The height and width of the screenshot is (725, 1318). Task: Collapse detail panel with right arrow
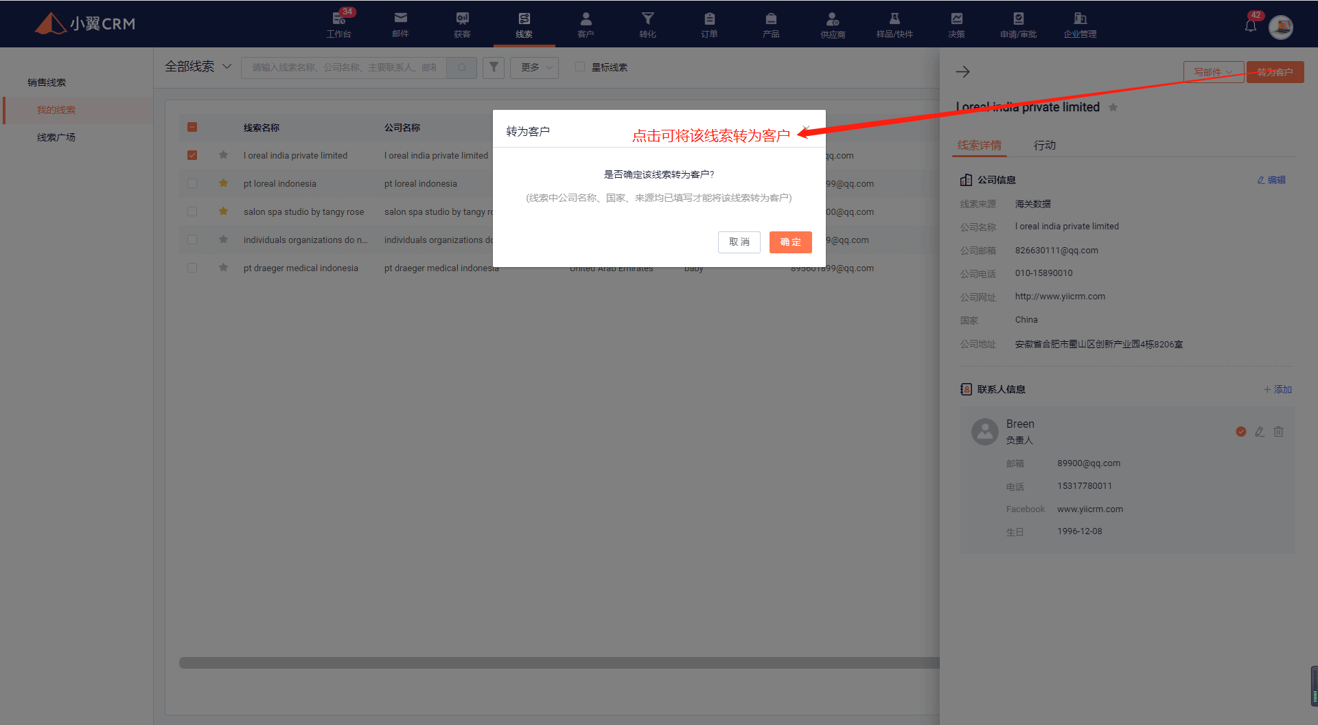pyautogui.click(x=962, y=71)
